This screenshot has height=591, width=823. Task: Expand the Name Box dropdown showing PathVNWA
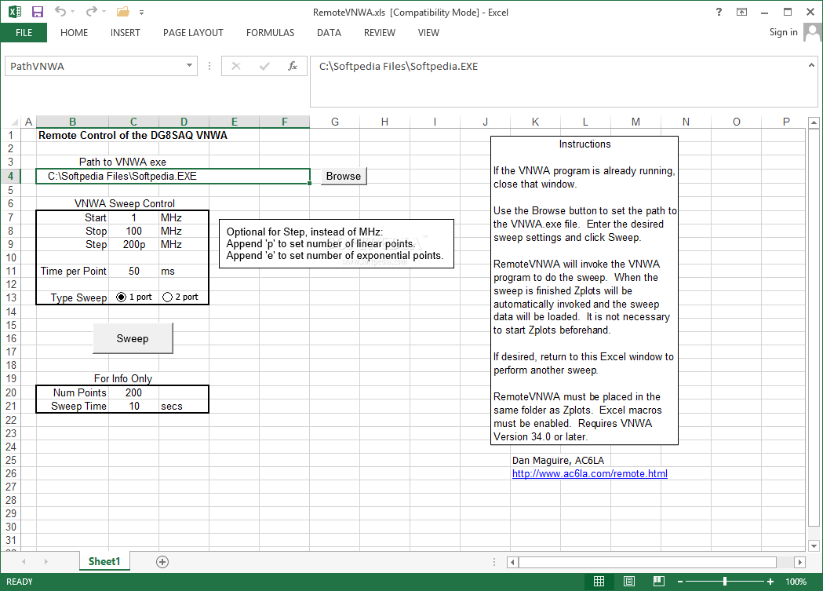[189, 66]
